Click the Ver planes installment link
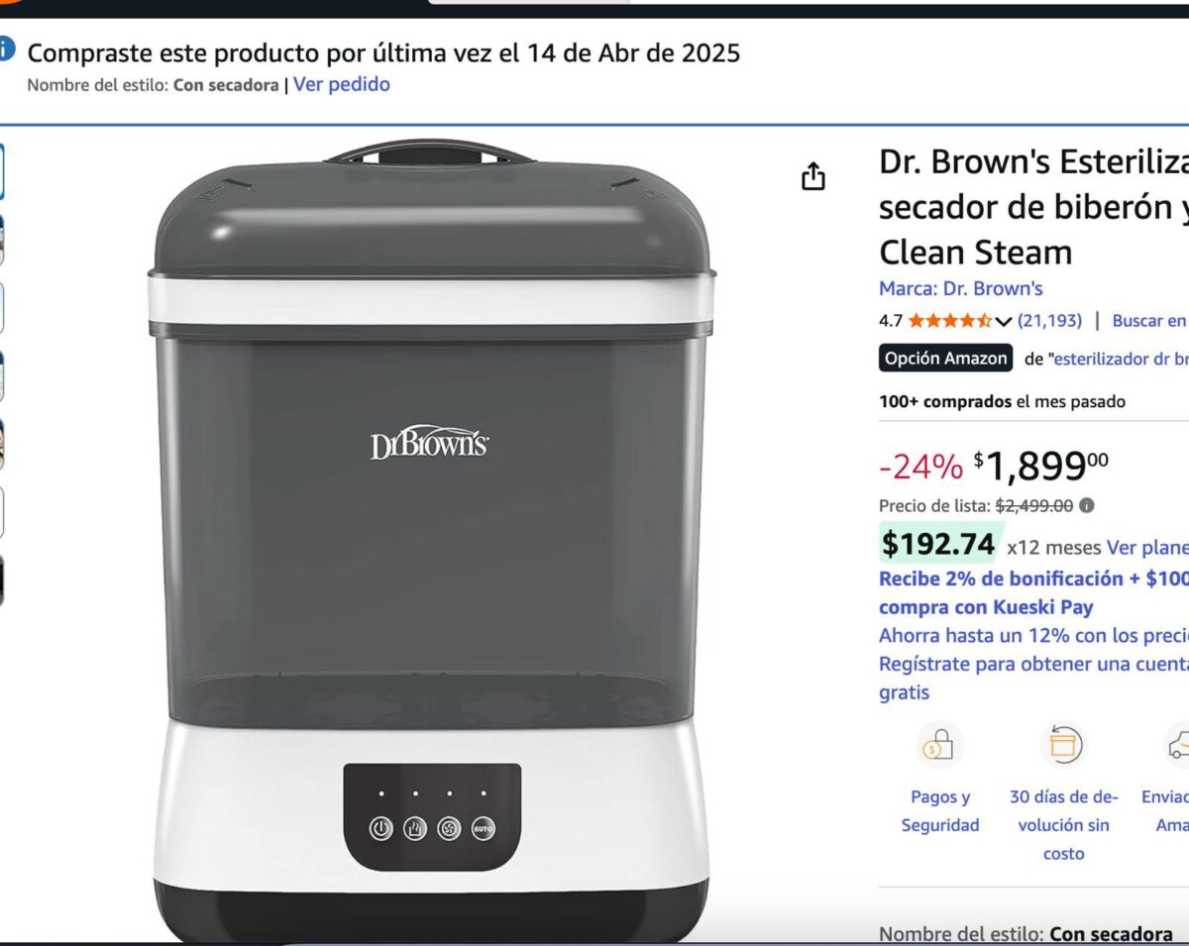This screenshot has width=1189, height=946. (x=1147, y=548)
